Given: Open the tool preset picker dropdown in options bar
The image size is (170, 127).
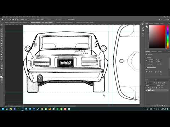Looking at the screenshot, I should coord(7,20).
